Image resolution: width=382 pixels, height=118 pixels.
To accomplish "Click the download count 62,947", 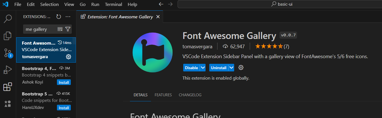I will coord(234,46).
